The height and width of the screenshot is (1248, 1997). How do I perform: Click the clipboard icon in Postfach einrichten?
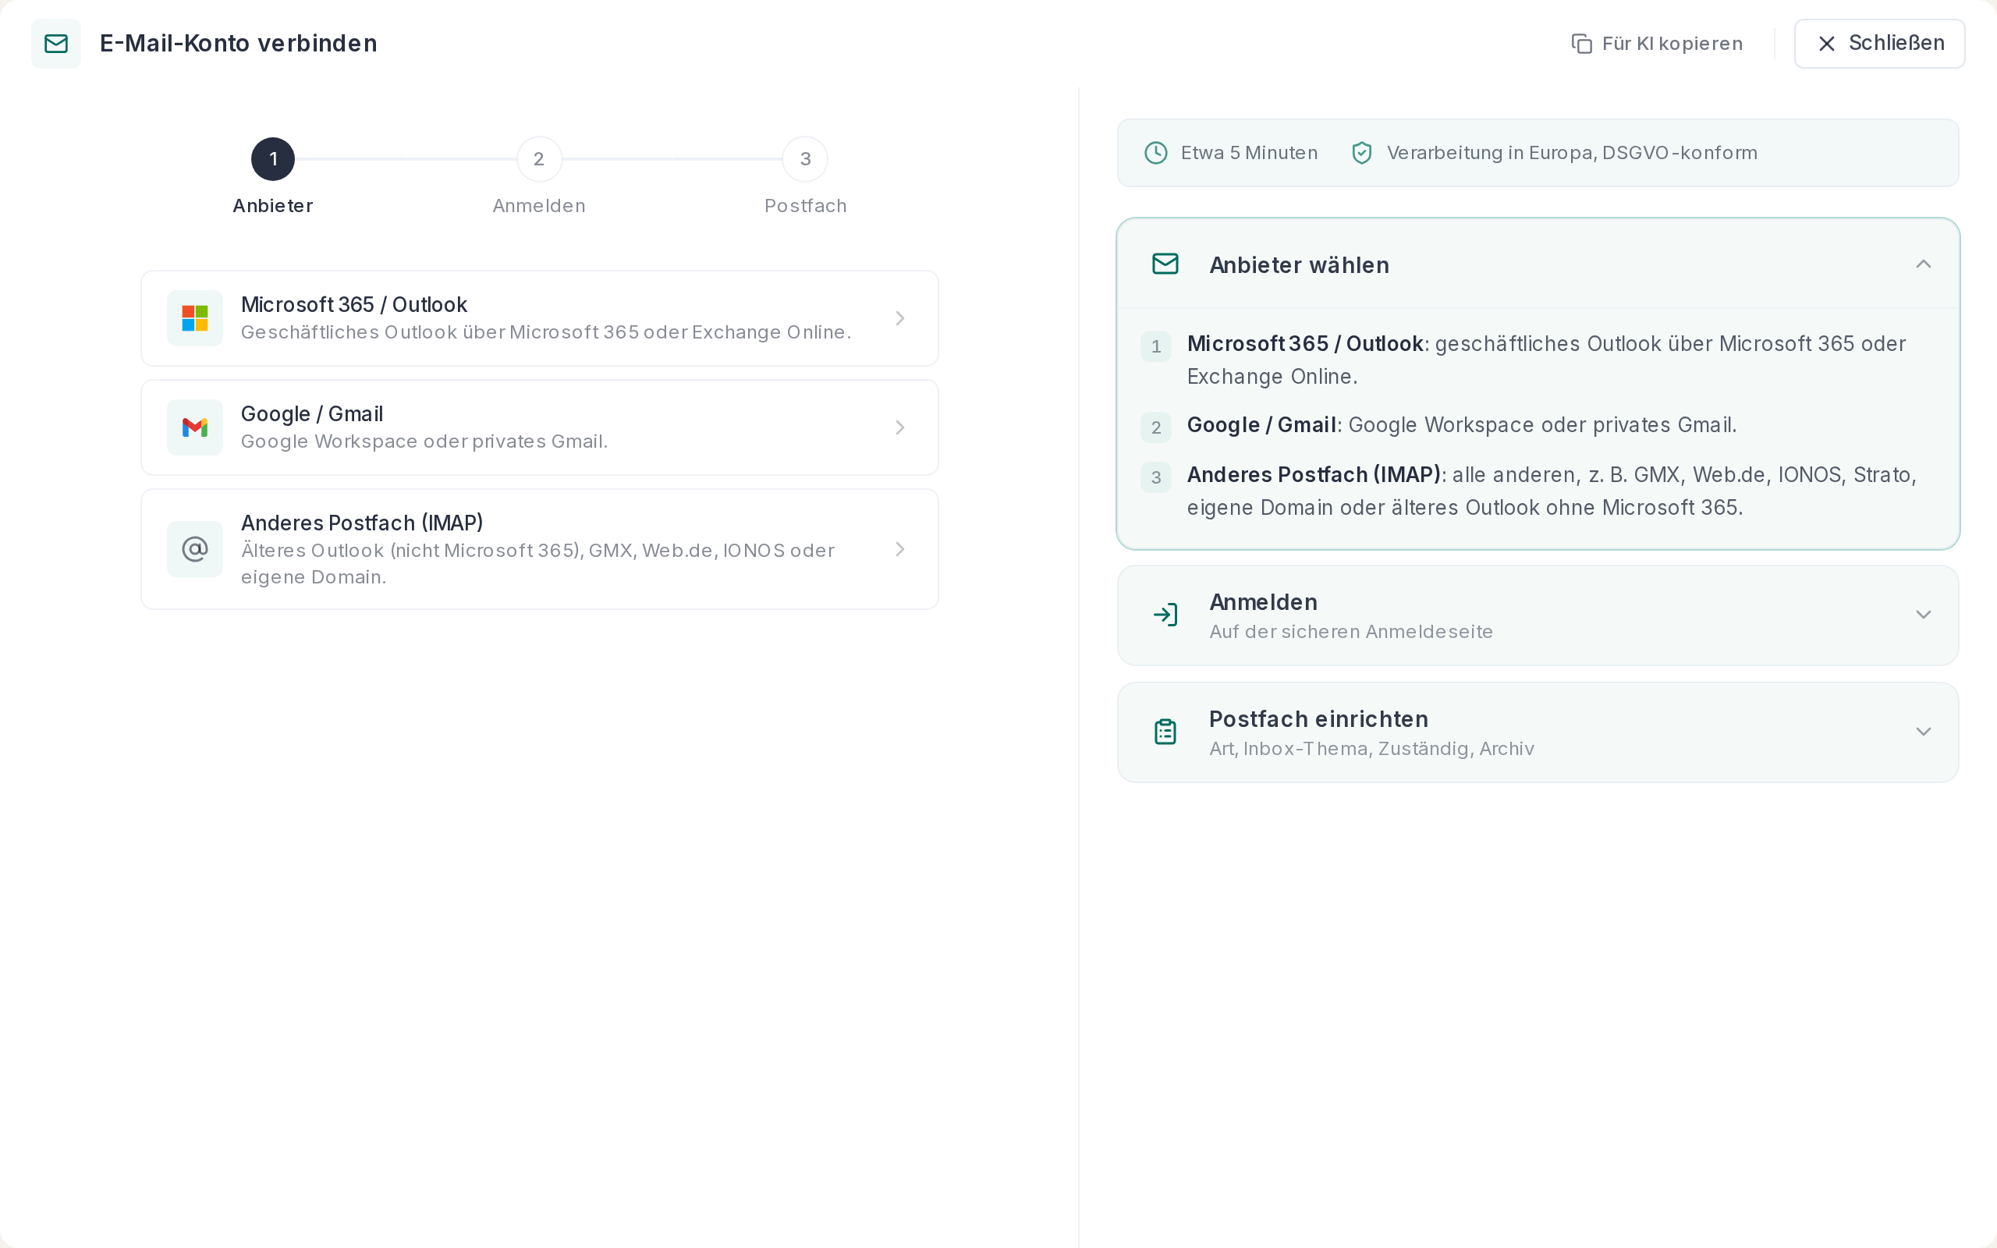[x=1165, y=732]
